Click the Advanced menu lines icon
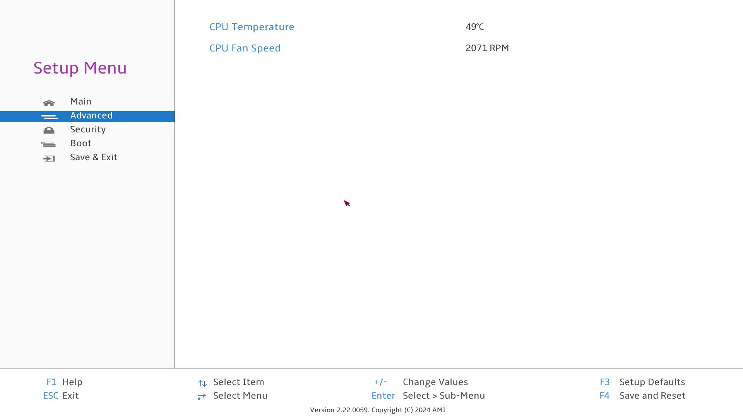This screenshot has height=418, width=743. tap(50, 116)
